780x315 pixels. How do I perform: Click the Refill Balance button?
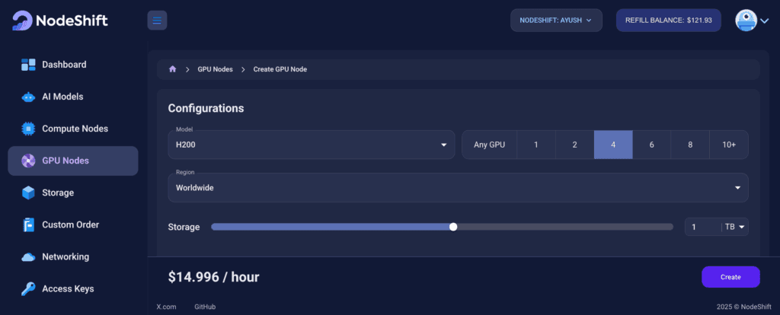click(669, 21)
